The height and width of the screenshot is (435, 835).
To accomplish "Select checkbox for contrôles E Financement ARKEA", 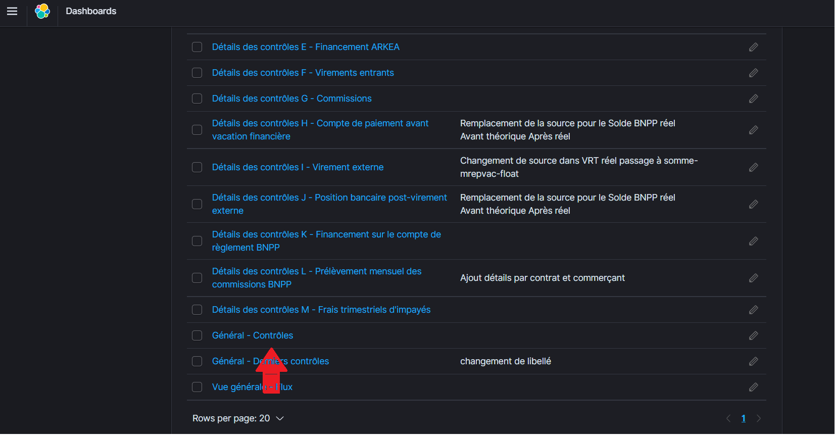I will tap(197, 47).
